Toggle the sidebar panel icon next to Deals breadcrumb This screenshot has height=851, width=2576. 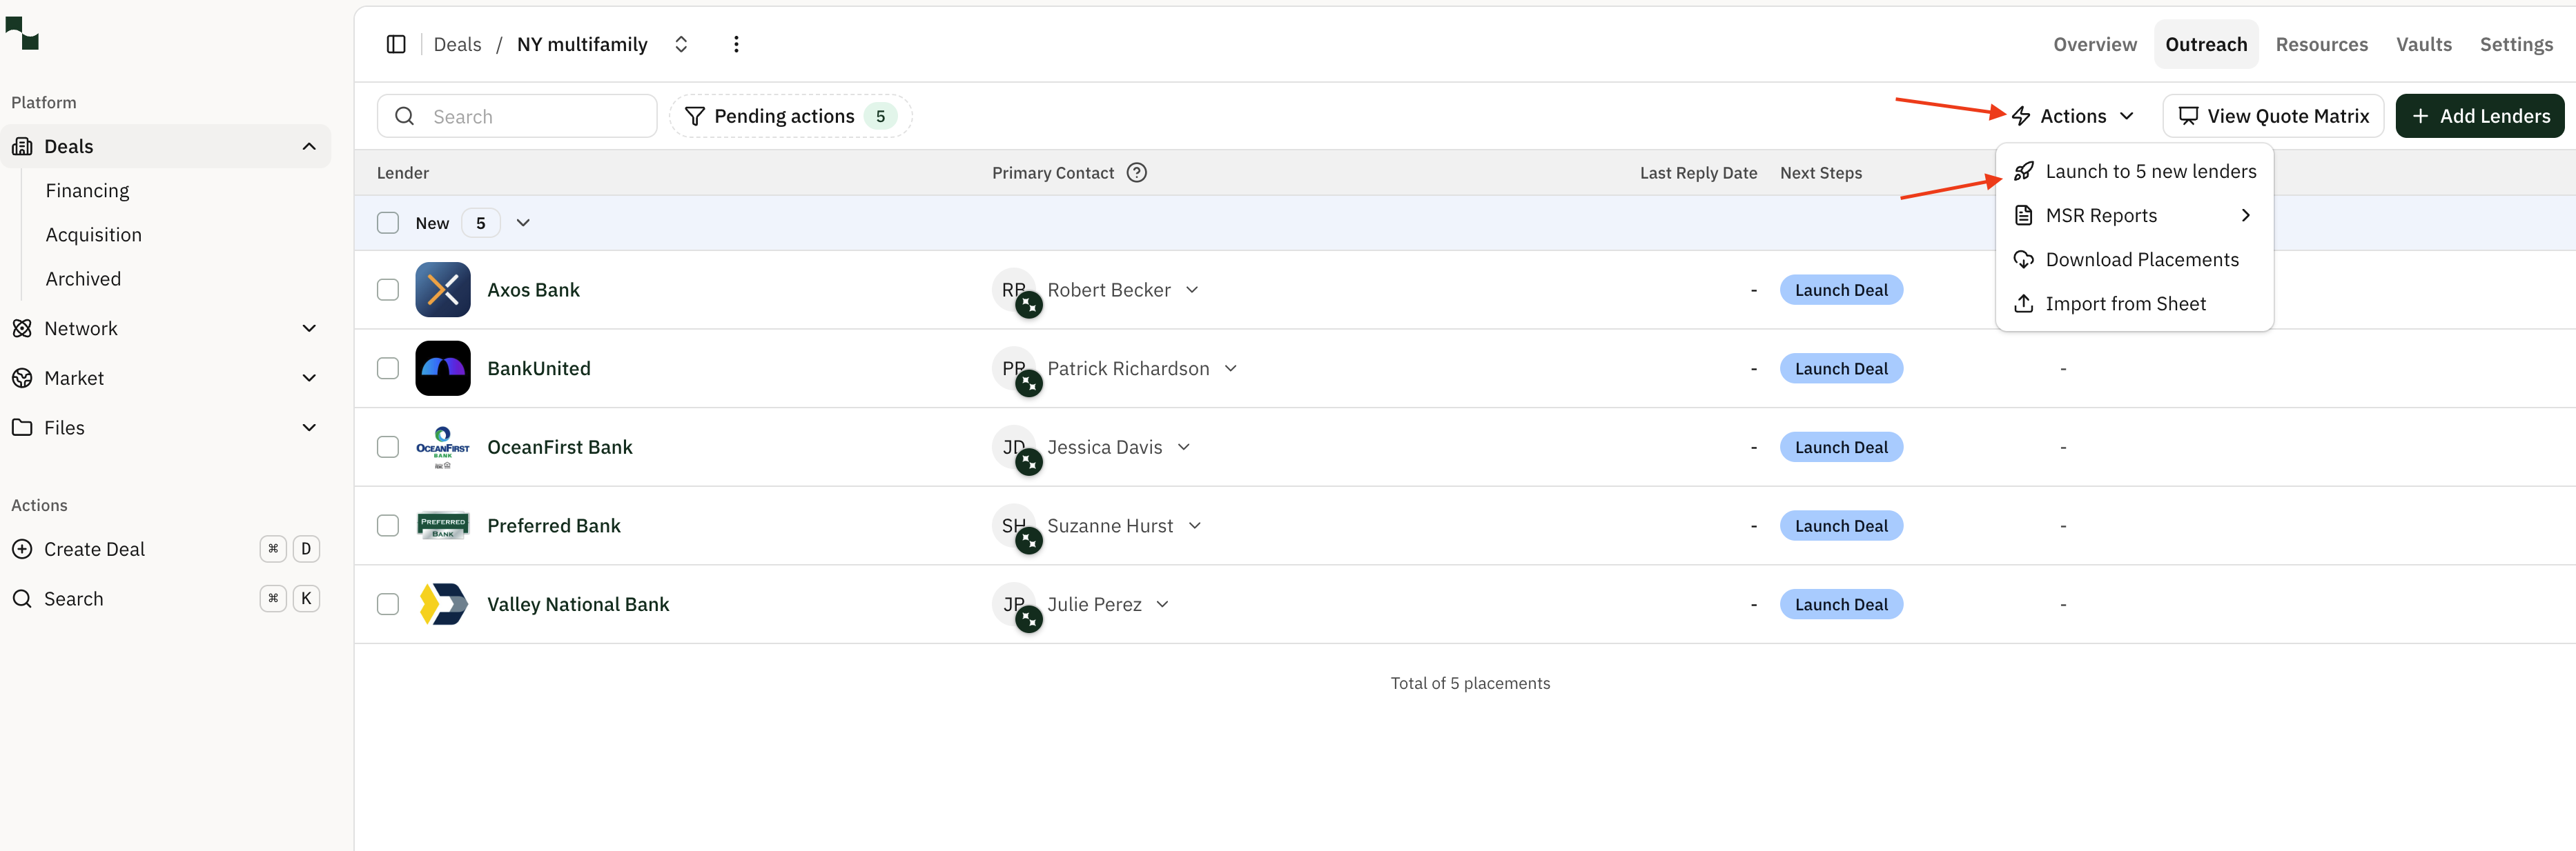(396, 44)
